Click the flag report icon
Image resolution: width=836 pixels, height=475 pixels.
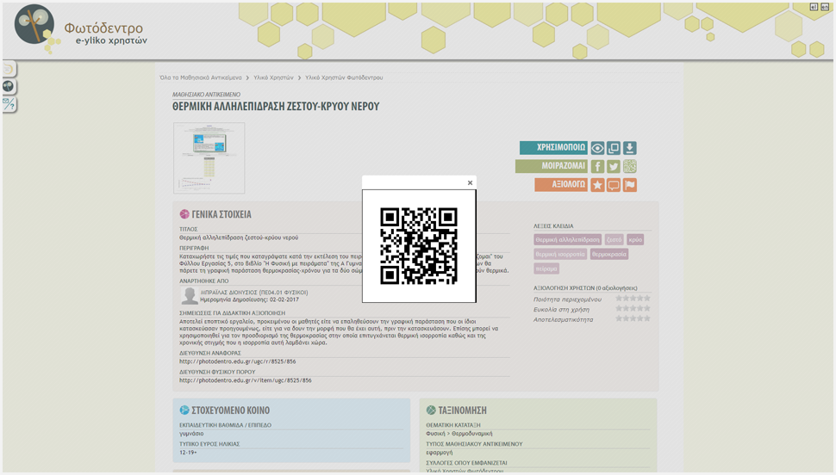pos(630,185)
